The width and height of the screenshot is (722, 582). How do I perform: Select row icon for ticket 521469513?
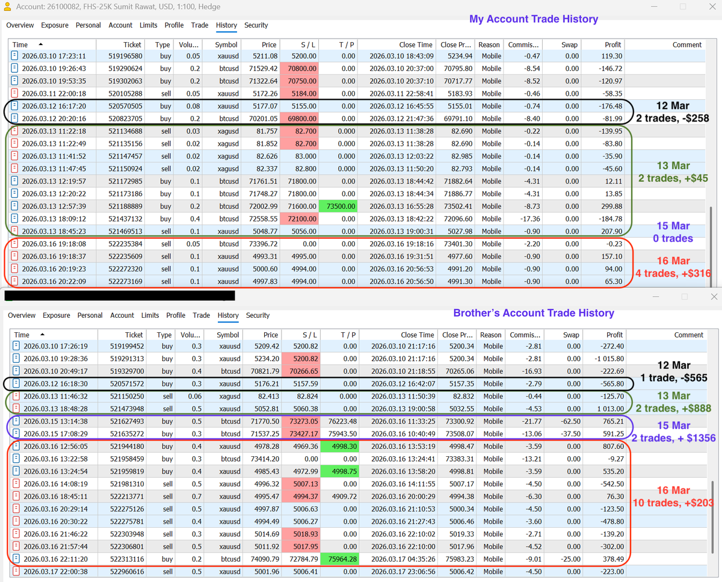tap(15, 231)
